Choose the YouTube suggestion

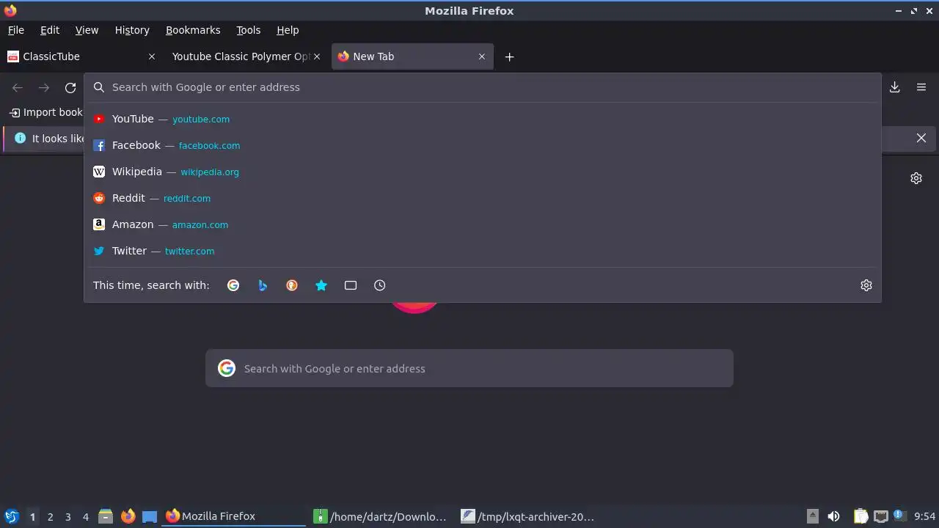coord(483,119)
